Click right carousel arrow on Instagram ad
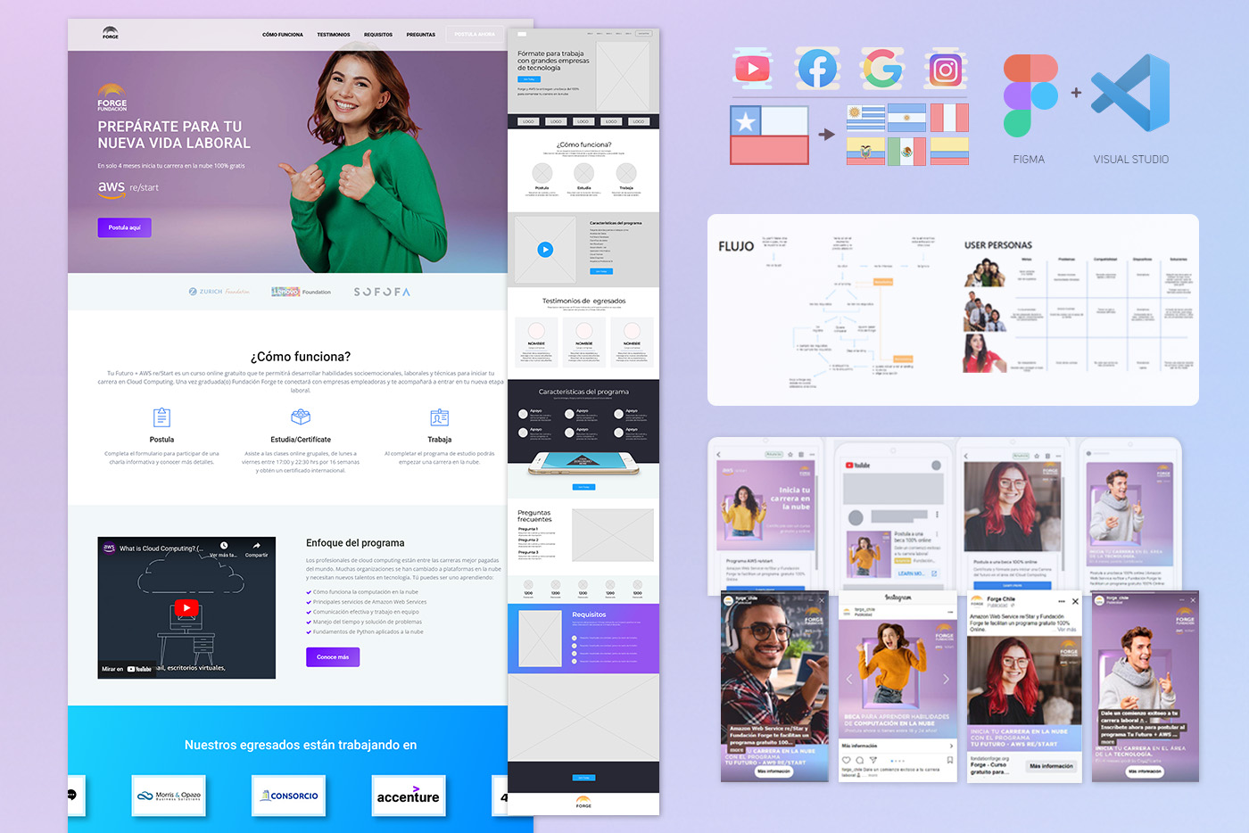 point(946,679)
